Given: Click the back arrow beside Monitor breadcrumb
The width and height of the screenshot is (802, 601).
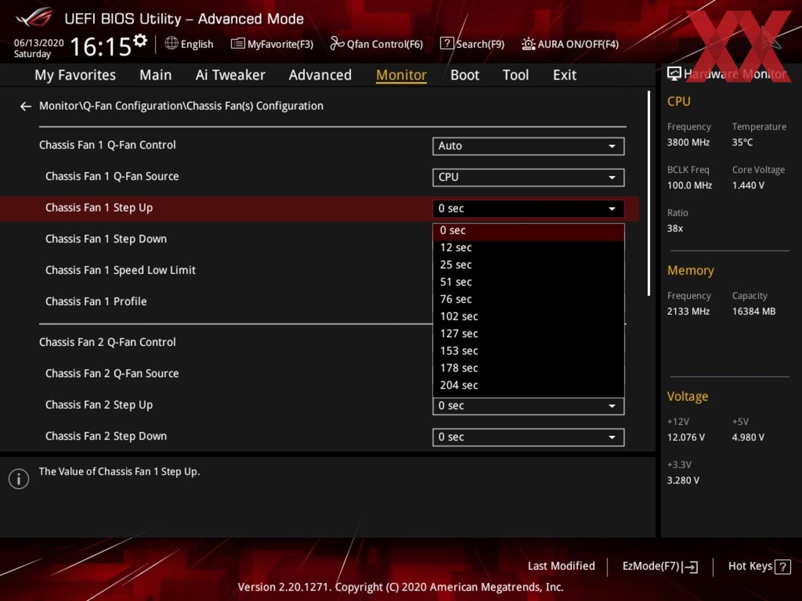Looking at the screenshot, I should tap(25, 106).
